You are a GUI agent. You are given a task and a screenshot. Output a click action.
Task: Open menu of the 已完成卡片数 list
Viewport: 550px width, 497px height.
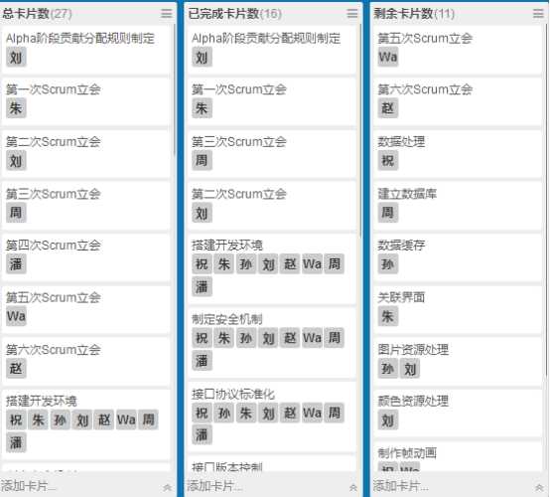[x=352, y=14]
